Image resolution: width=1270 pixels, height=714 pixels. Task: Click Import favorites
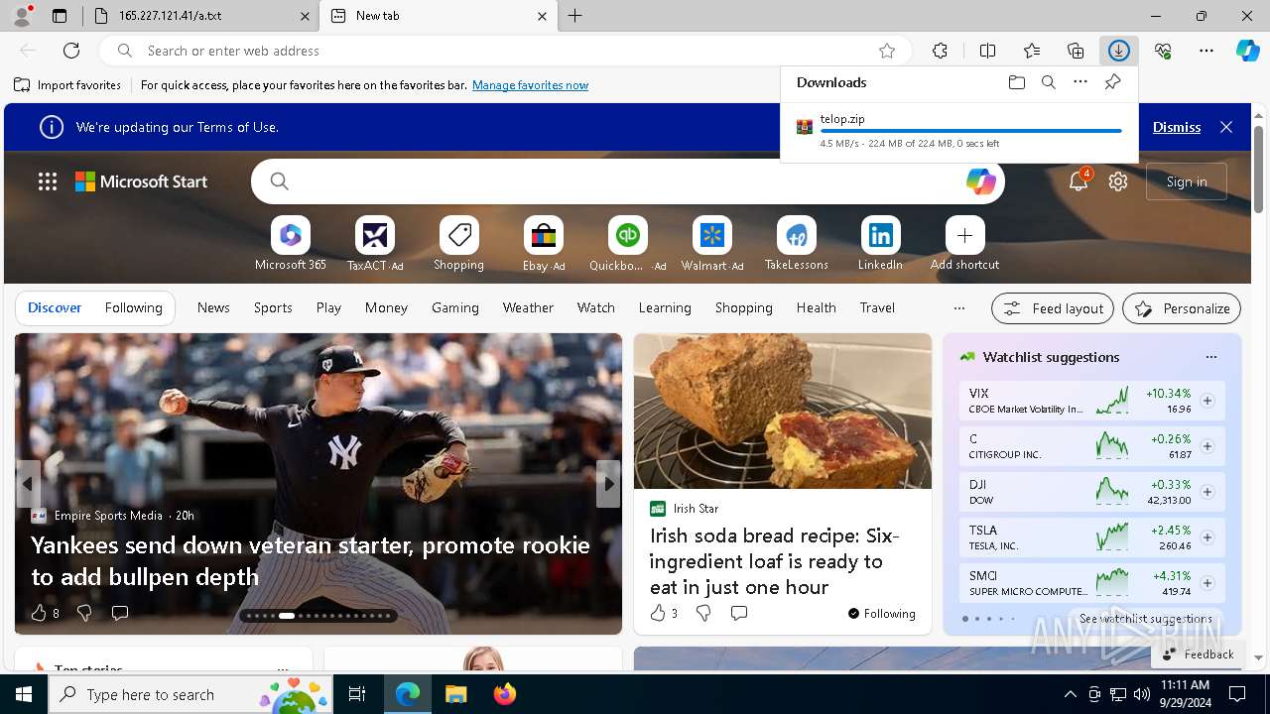click(67, 85)
